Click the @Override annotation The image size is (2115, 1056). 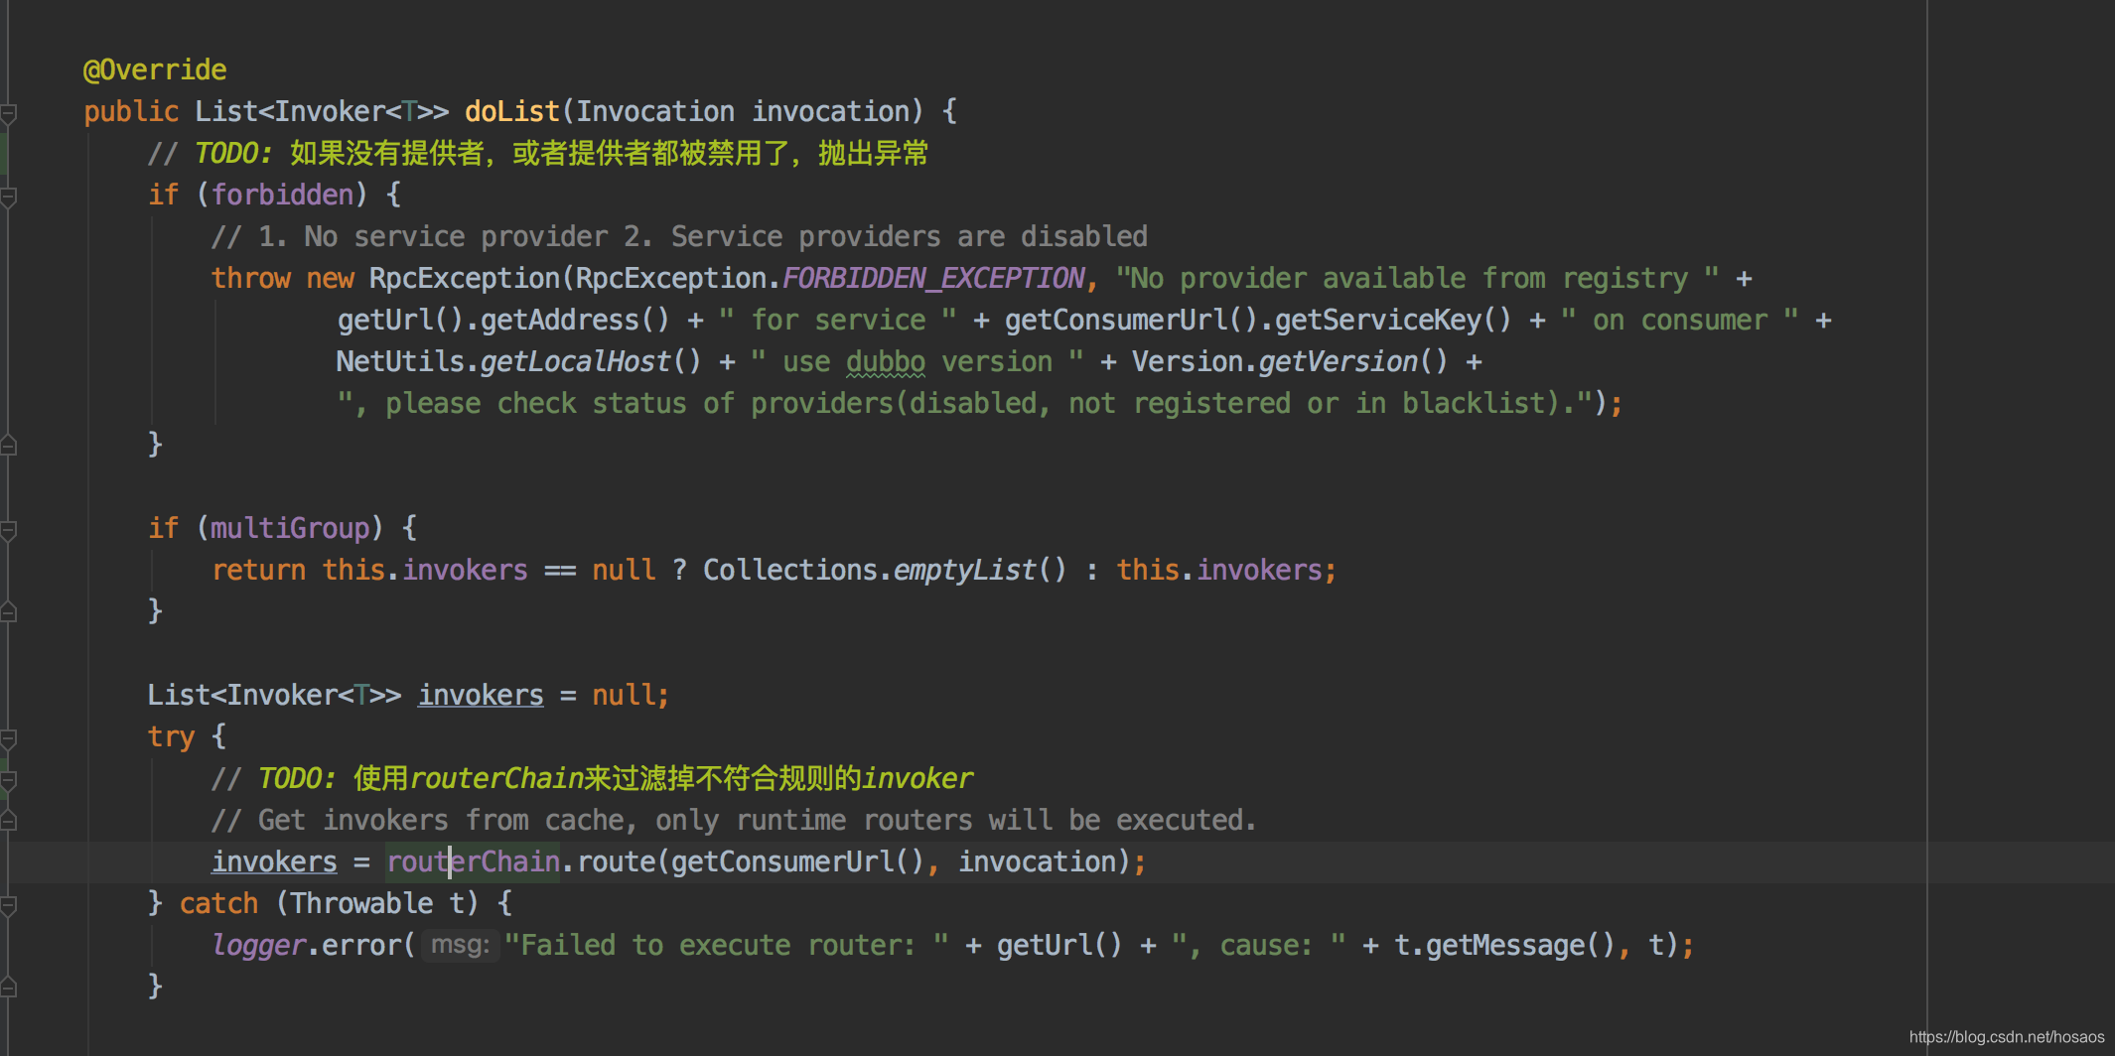click(155, 69)
